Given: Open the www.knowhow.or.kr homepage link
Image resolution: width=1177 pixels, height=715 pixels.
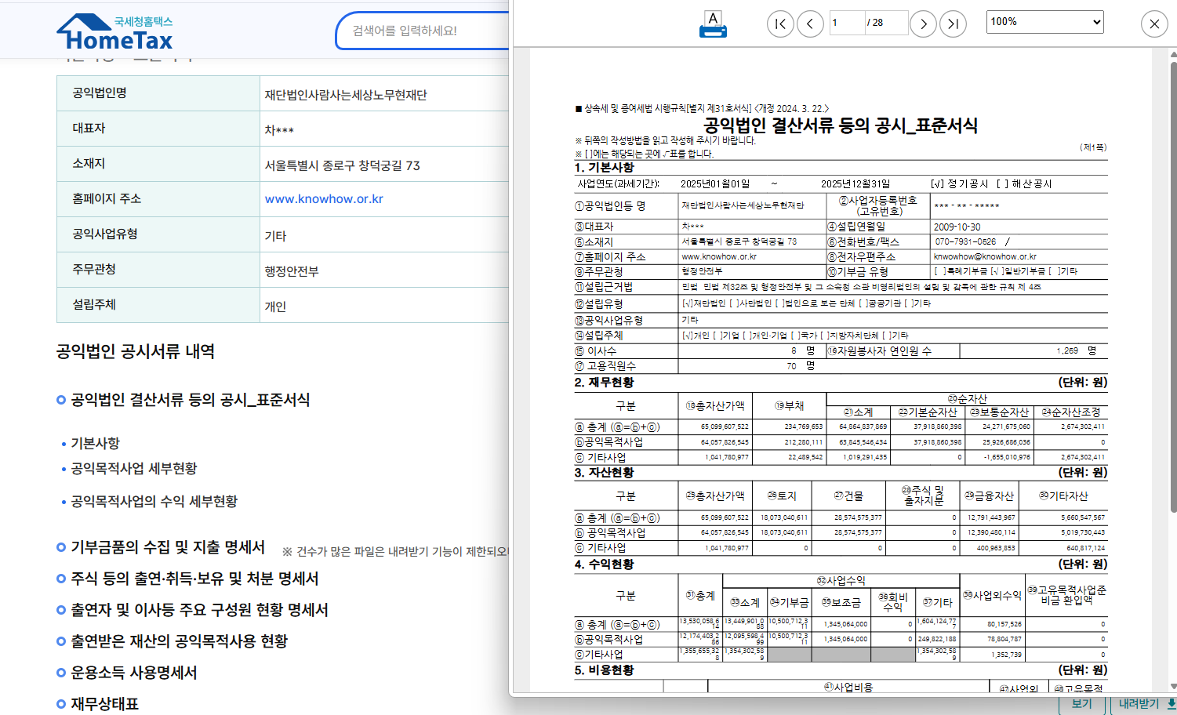Looking at the screenshot, I should coord(324,199).
